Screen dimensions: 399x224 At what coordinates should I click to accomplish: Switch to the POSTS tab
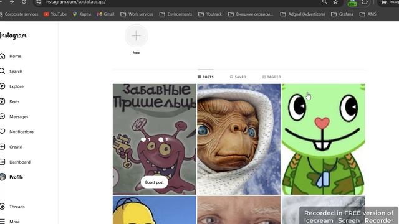tap(206, 77)
